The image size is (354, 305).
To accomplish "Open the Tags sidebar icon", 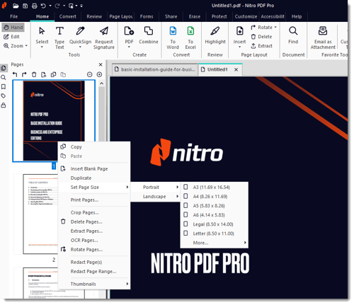I will tap(4, 96).
